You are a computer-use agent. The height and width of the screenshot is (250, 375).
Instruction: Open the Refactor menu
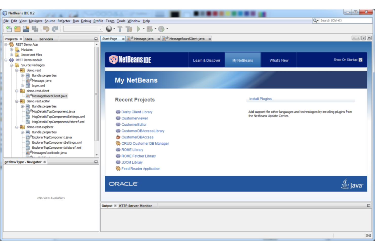point(64,21)
